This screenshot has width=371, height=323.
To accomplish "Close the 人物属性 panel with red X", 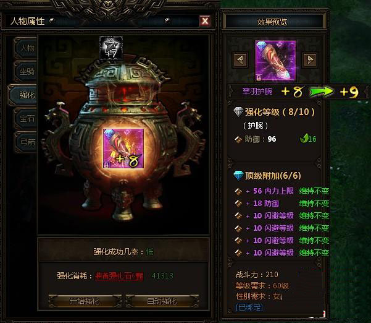I will [205, 21].
